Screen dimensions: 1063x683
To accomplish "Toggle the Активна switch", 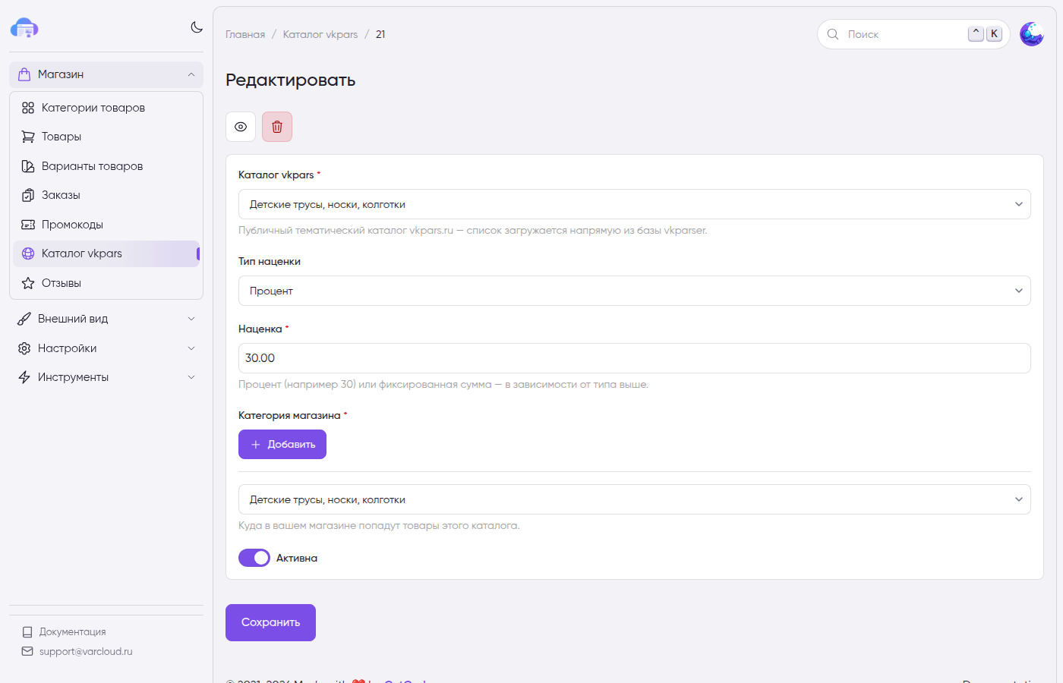I will click(x=254, y=558).
